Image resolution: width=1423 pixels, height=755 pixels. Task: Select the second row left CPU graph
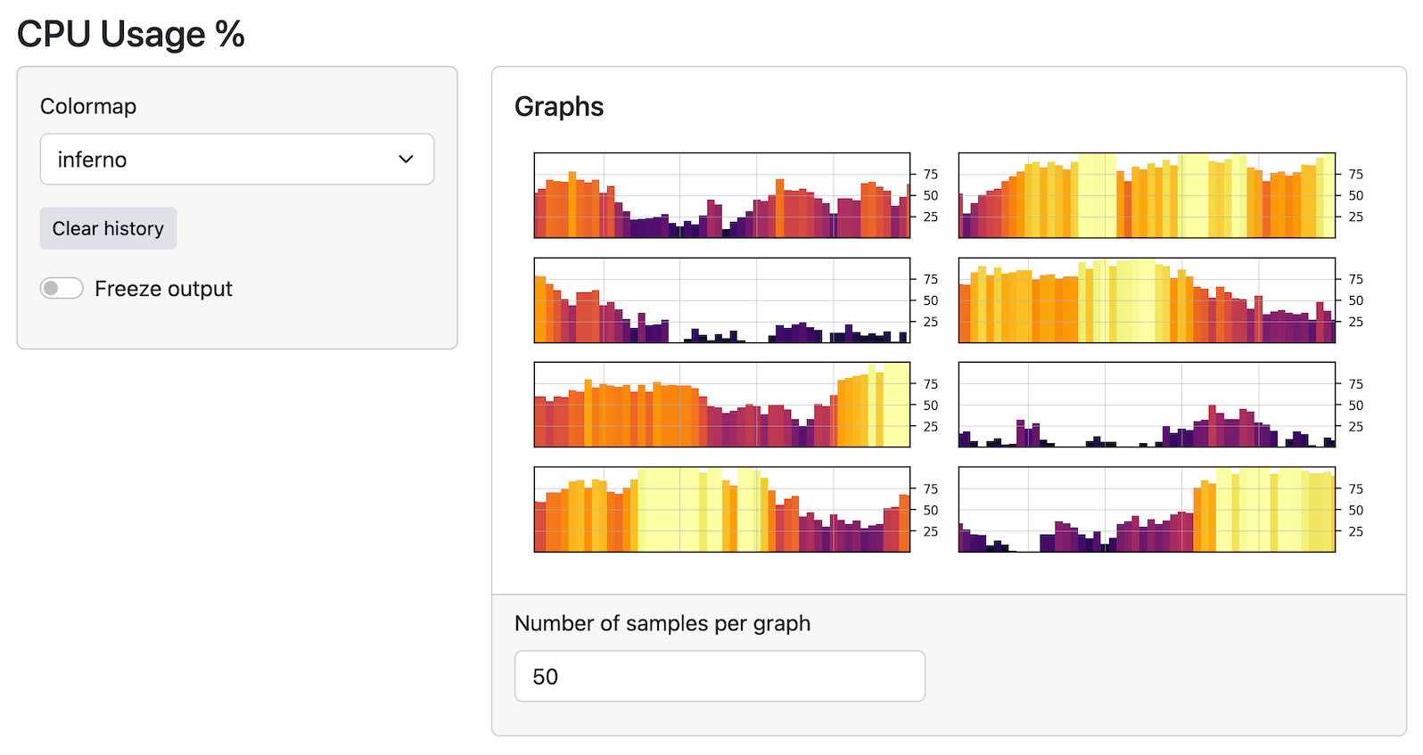pos(721,300)
